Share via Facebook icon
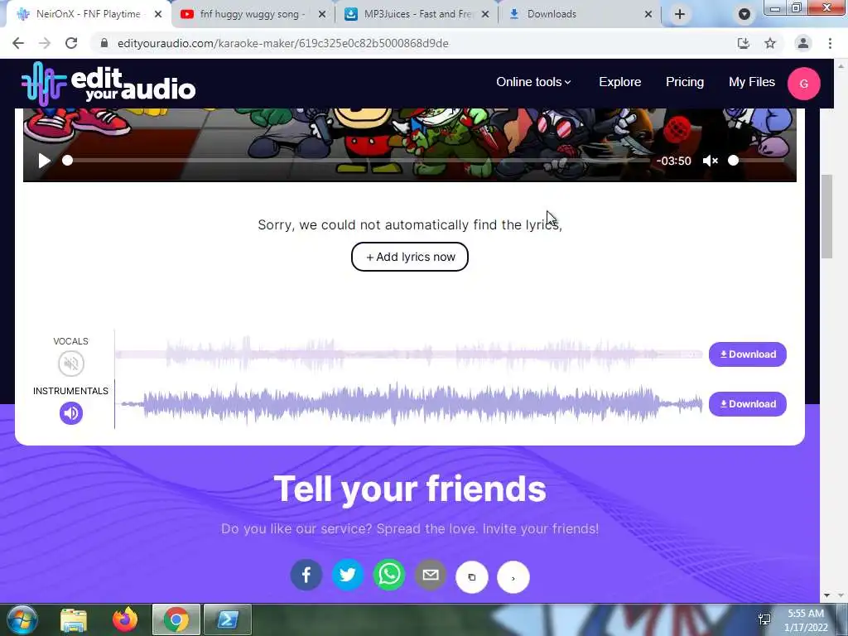 tap(306, 575)
